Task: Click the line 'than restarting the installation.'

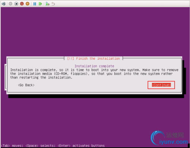Action: tap(41, 78)
